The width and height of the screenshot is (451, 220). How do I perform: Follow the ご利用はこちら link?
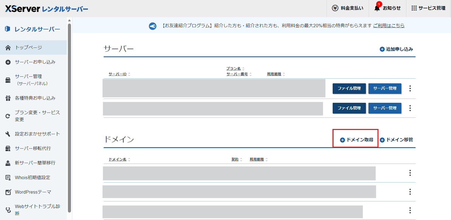point(389,26)
